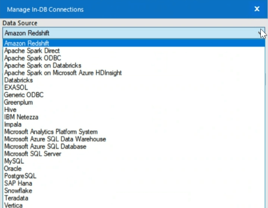The image size is (268, 208).
Task: Close the Manage In-DB Connections dialog
Action: [x=257, y=9]
